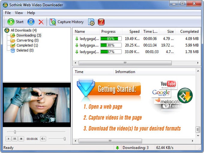Click the YouTube logo in Getting Started
Viewport: 204px width, 153px height.
[168, 84]
